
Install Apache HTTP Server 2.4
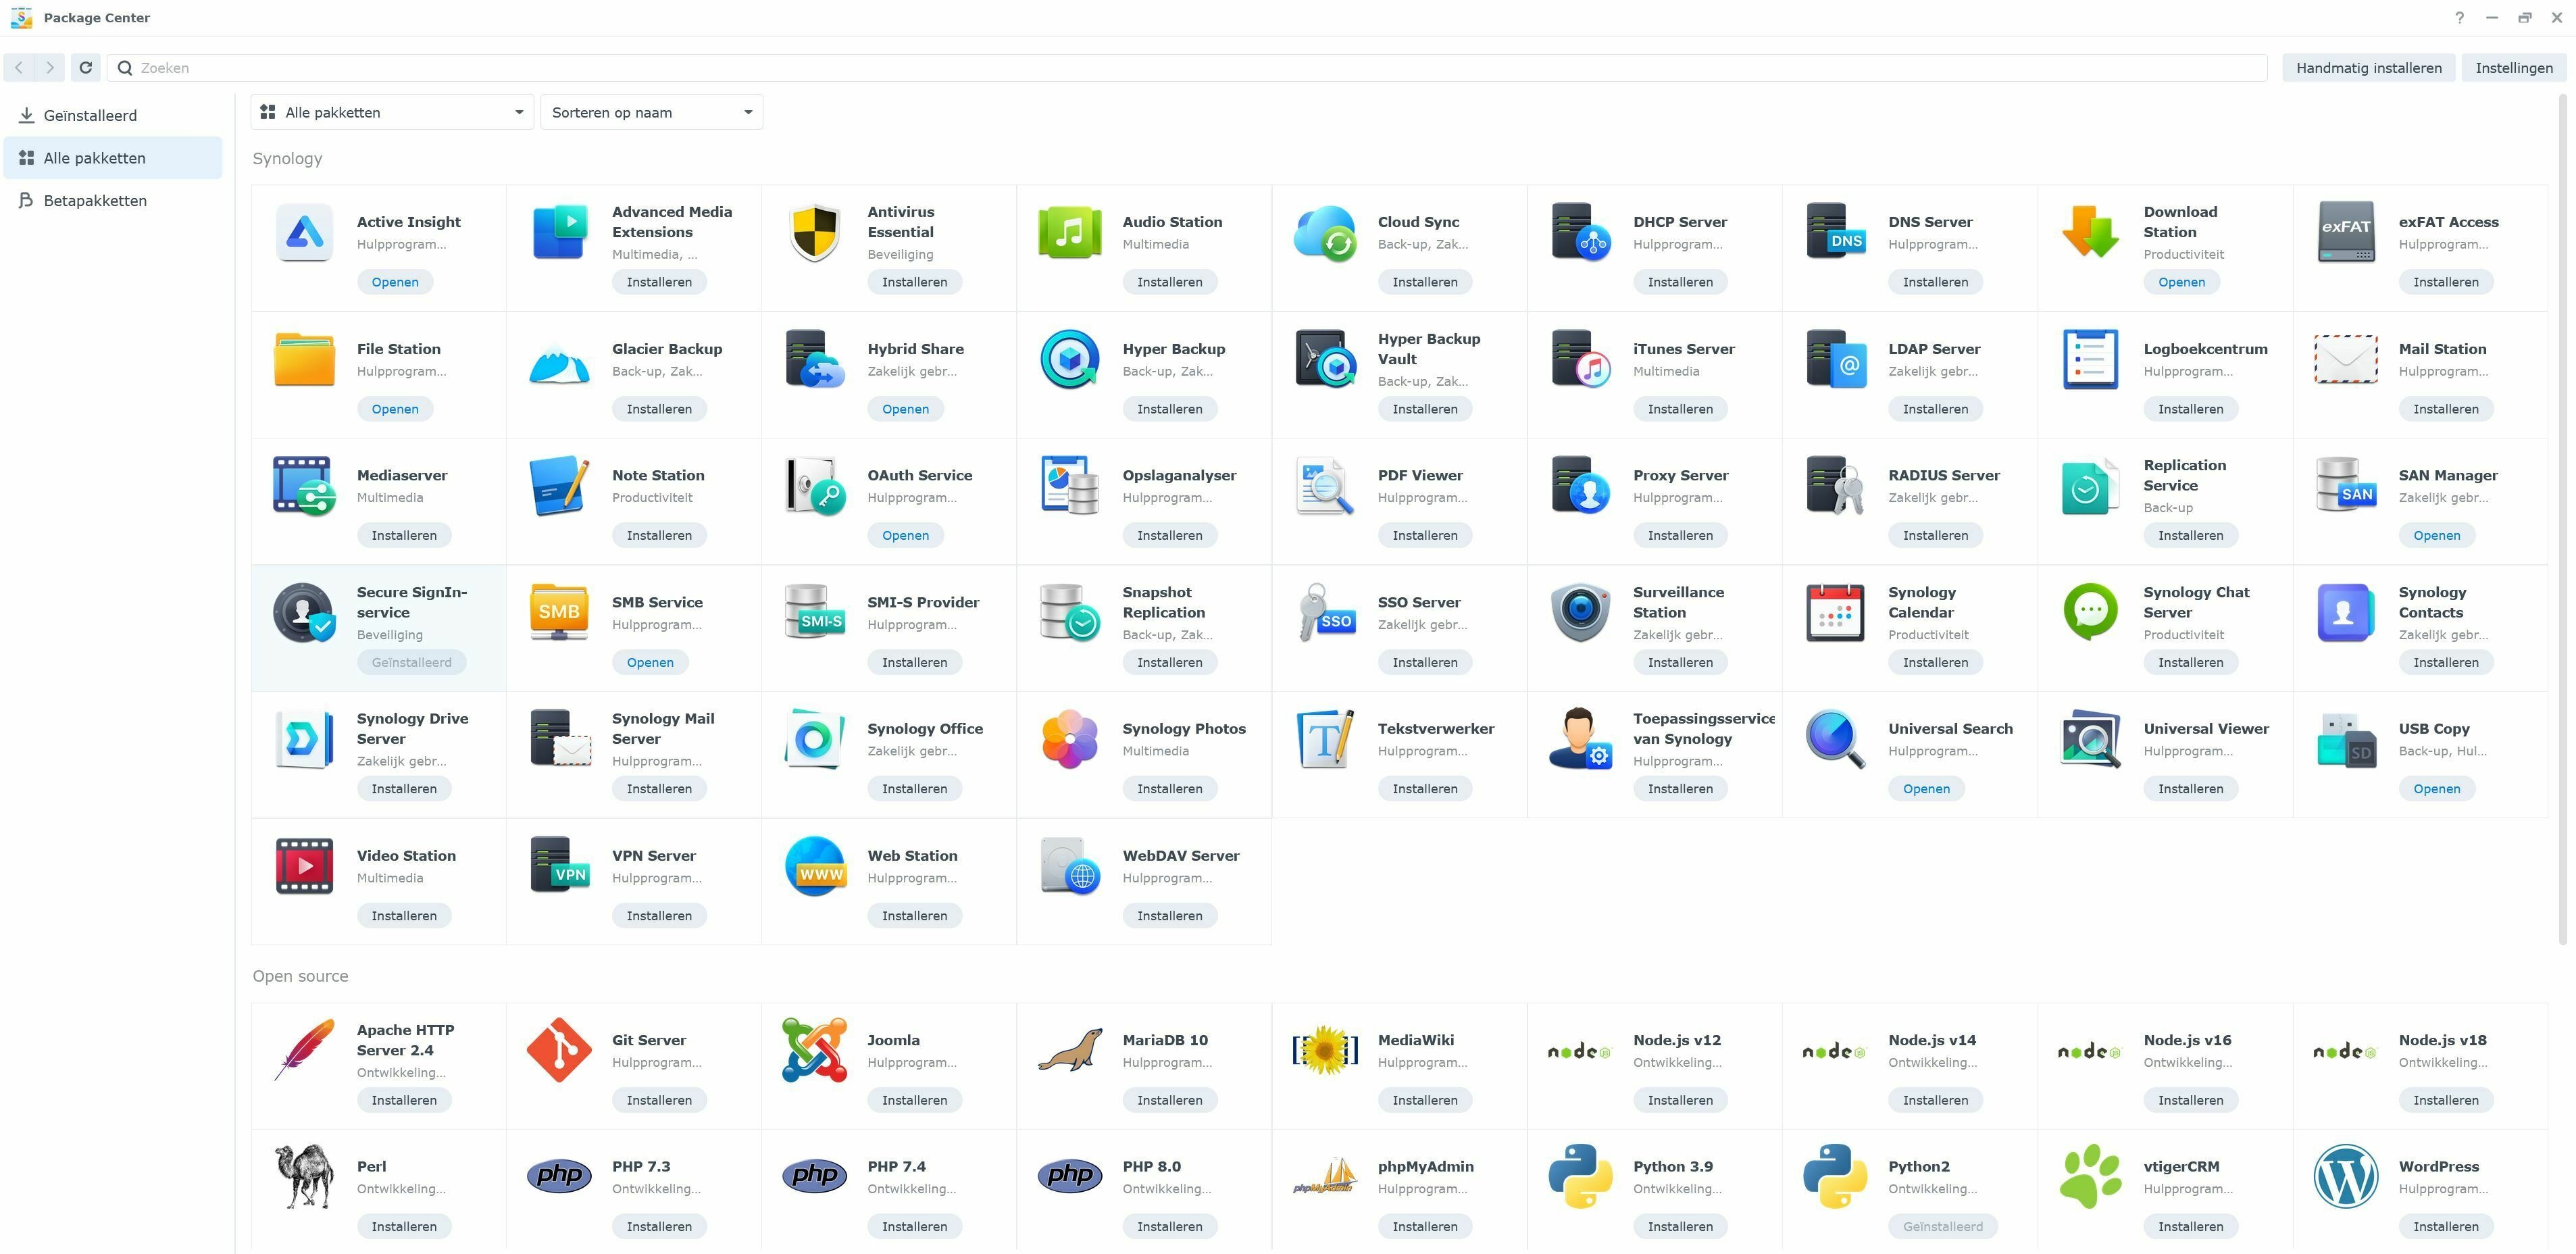click(x=404, y=1100)
